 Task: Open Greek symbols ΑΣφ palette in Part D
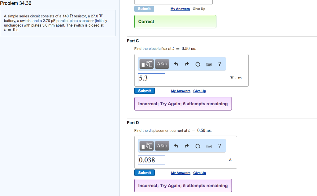162,146
